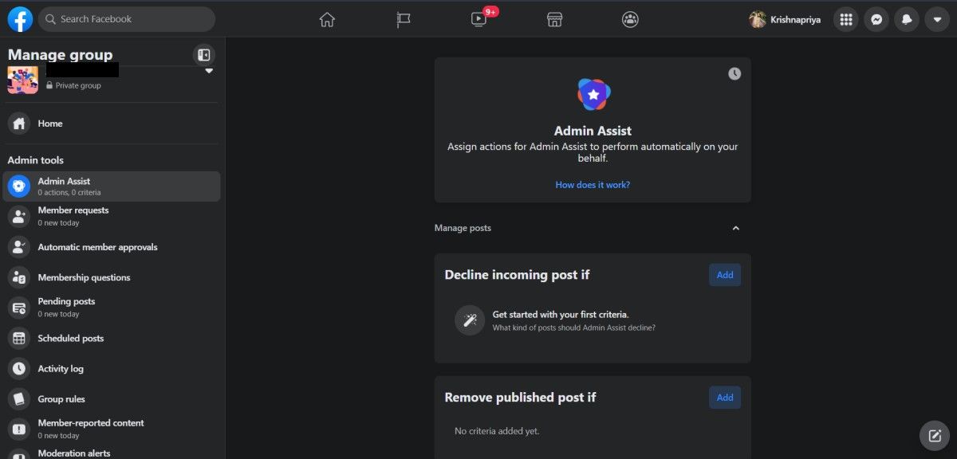Collapse the Manage group sidebar
957x459 pixels.
[x=204, y=54]
